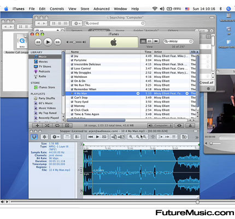This screenshot has height=219, width=235.
Task: Open the Advanced menu
Action: (102, 9)
